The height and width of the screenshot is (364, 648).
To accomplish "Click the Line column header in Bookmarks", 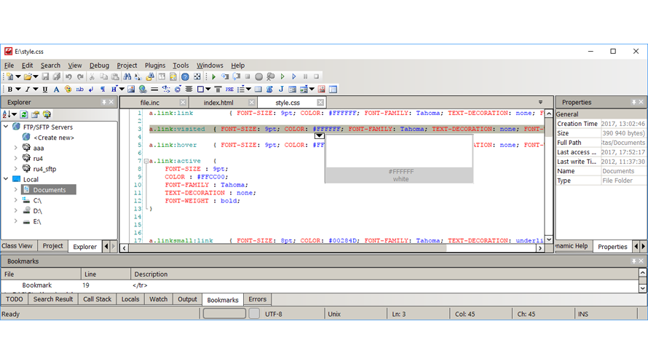I will [106, 274].
